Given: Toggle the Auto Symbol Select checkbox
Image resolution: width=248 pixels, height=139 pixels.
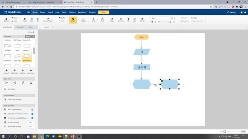Looking at the screenshot, I should (33, 110).
